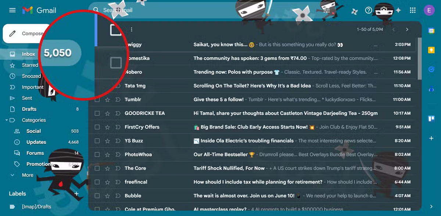
Task: Go to the Updates category
Action: (36, 142)
